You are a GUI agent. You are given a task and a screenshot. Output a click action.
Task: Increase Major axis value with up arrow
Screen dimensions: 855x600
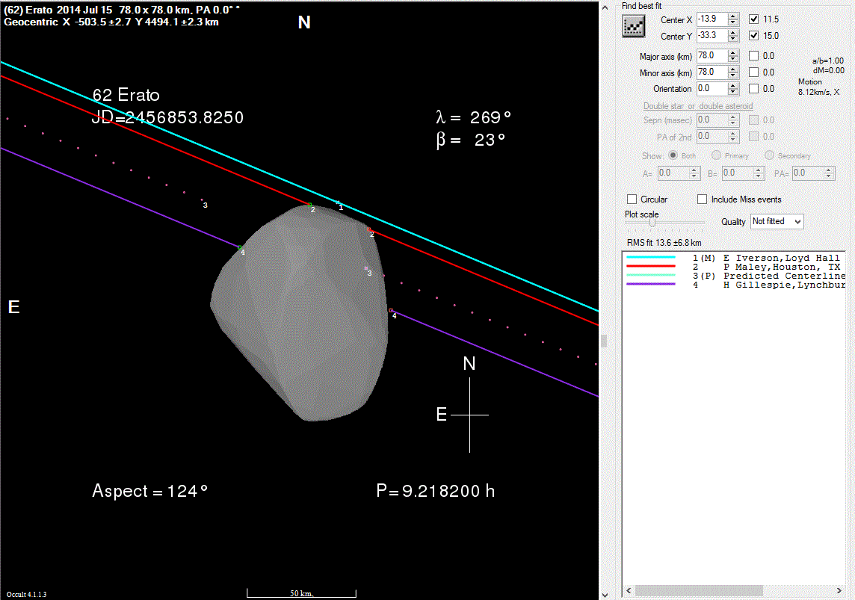click(x=733, y=52)
